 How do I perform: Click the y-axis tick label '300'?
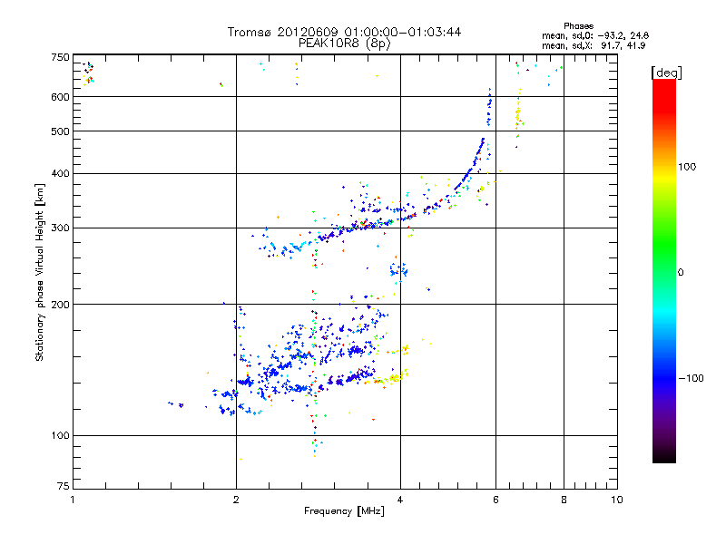(60, 228)
